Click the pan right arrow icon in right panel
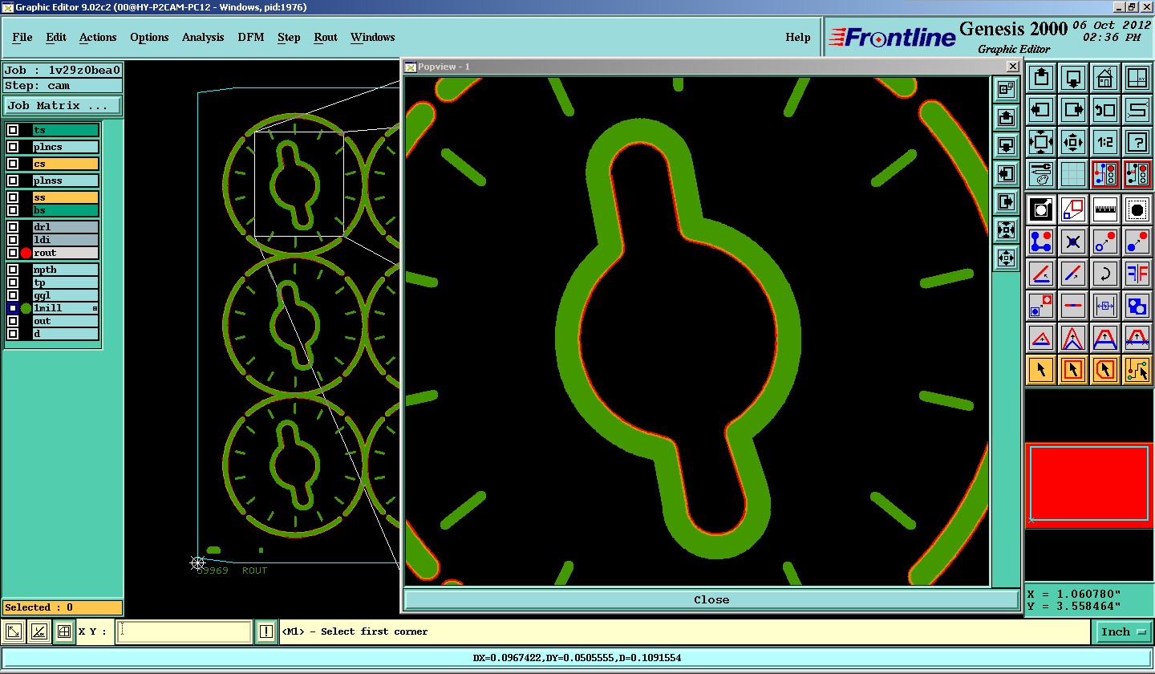This screenshot has height=674, width=1155. 1073,111
